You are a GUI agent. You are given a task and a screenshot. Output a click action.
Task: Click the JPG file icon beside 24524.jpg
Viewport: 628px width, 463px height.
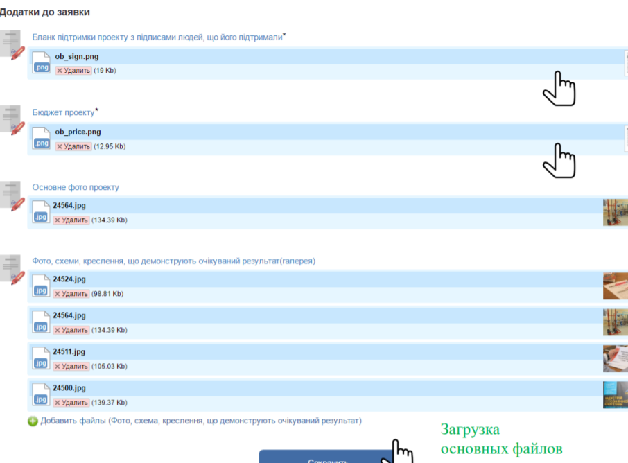pyautogui.click(x=41, y=286)
